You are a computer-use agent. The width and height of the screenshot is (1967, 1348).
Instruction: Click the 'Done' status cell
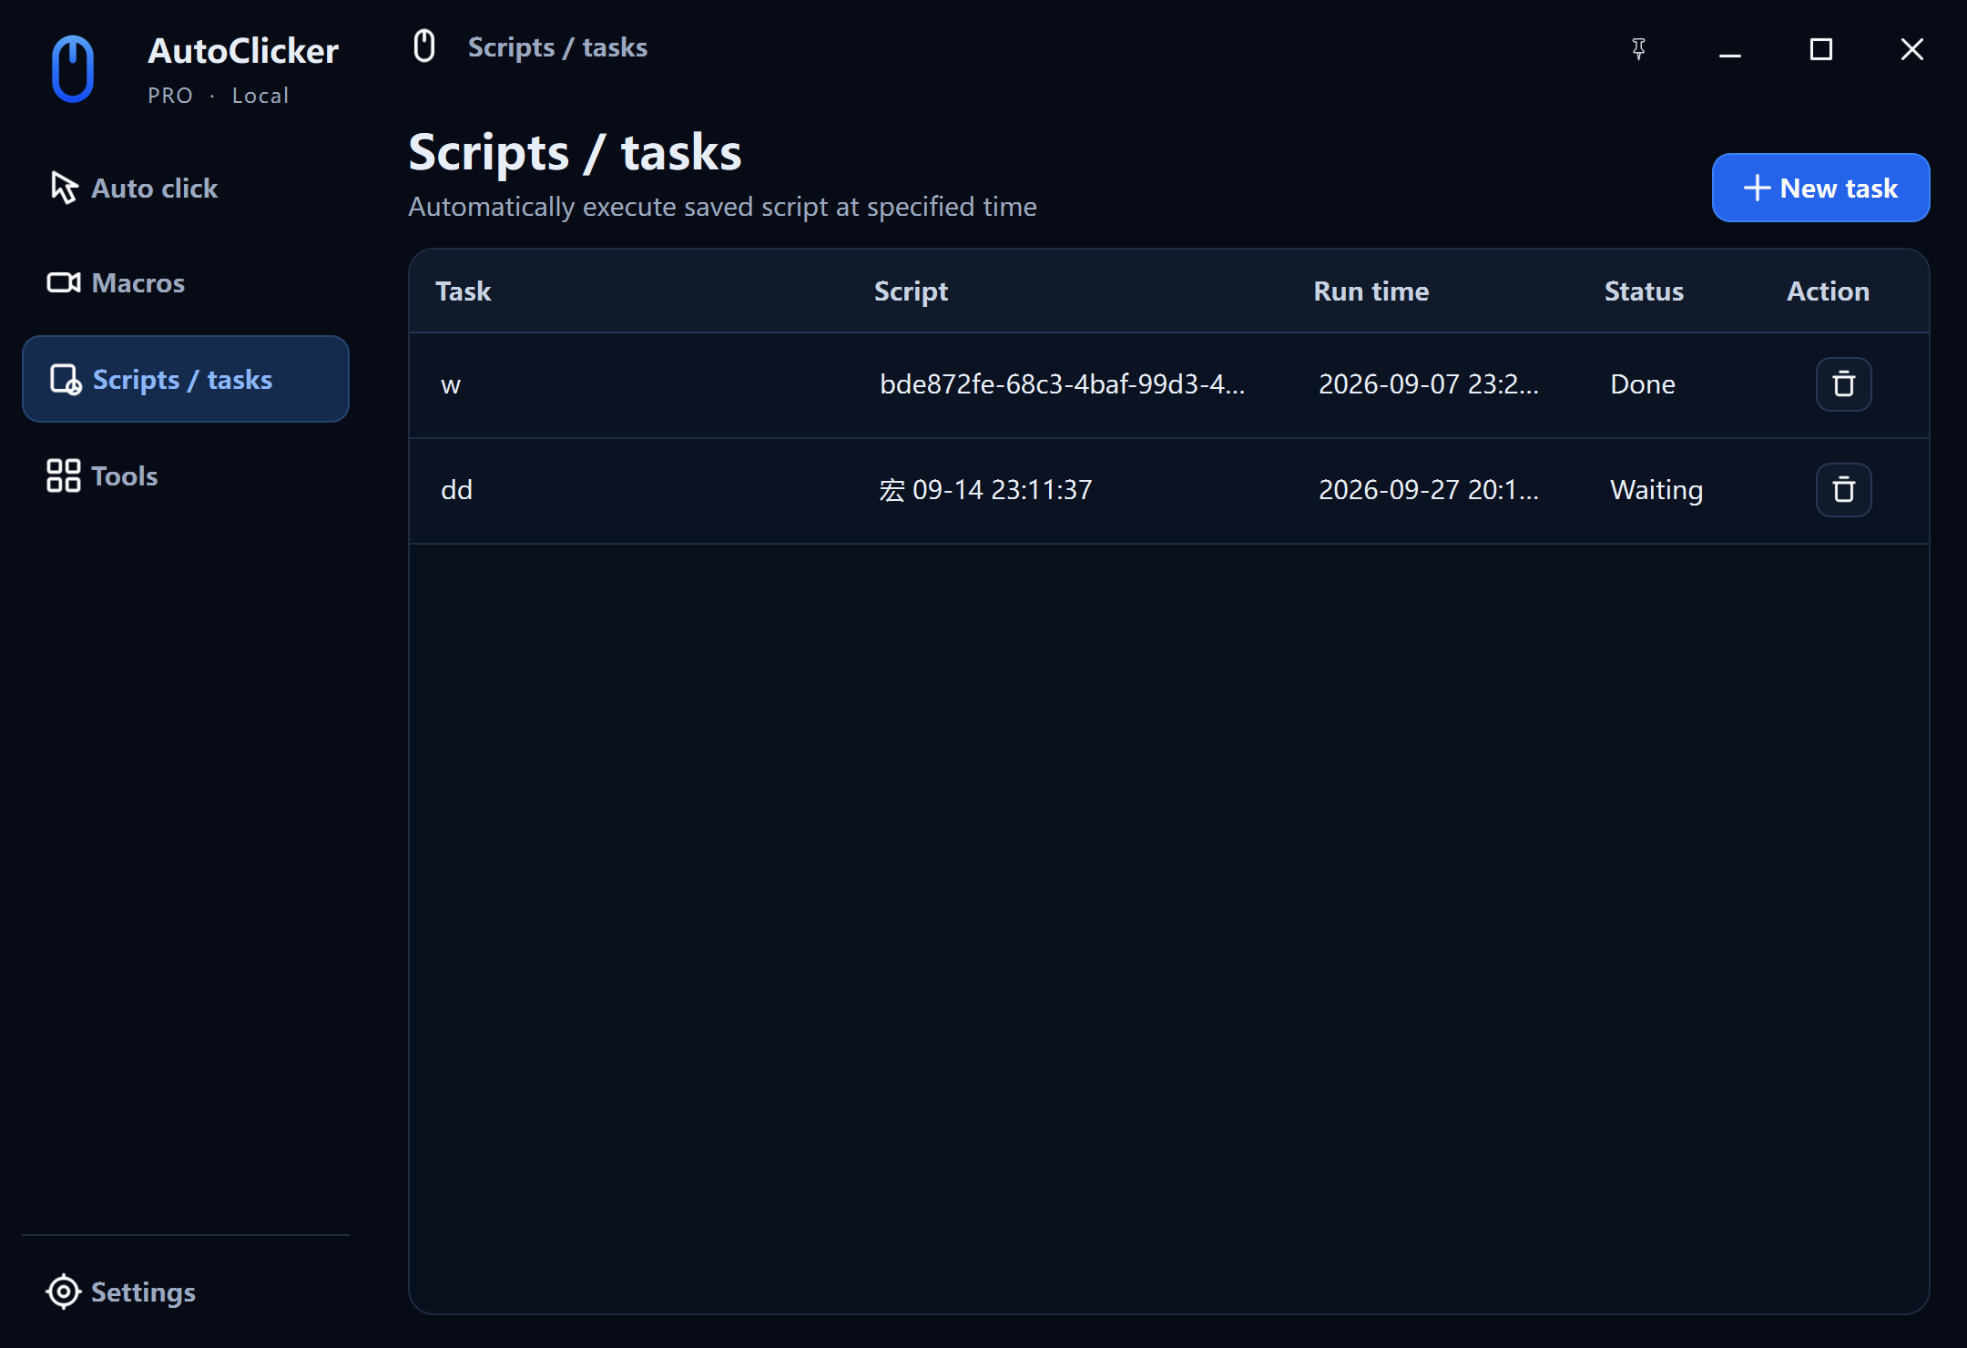tap(1643, 384)
